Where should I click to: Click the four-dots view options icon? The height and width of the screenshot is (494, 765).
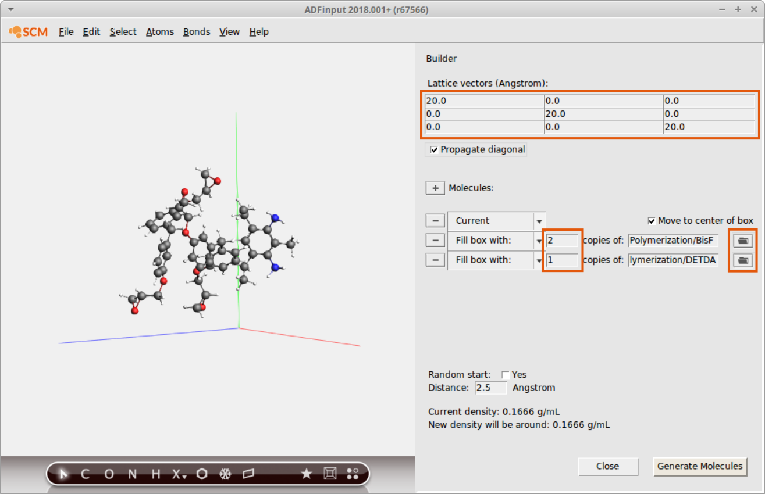353,474
